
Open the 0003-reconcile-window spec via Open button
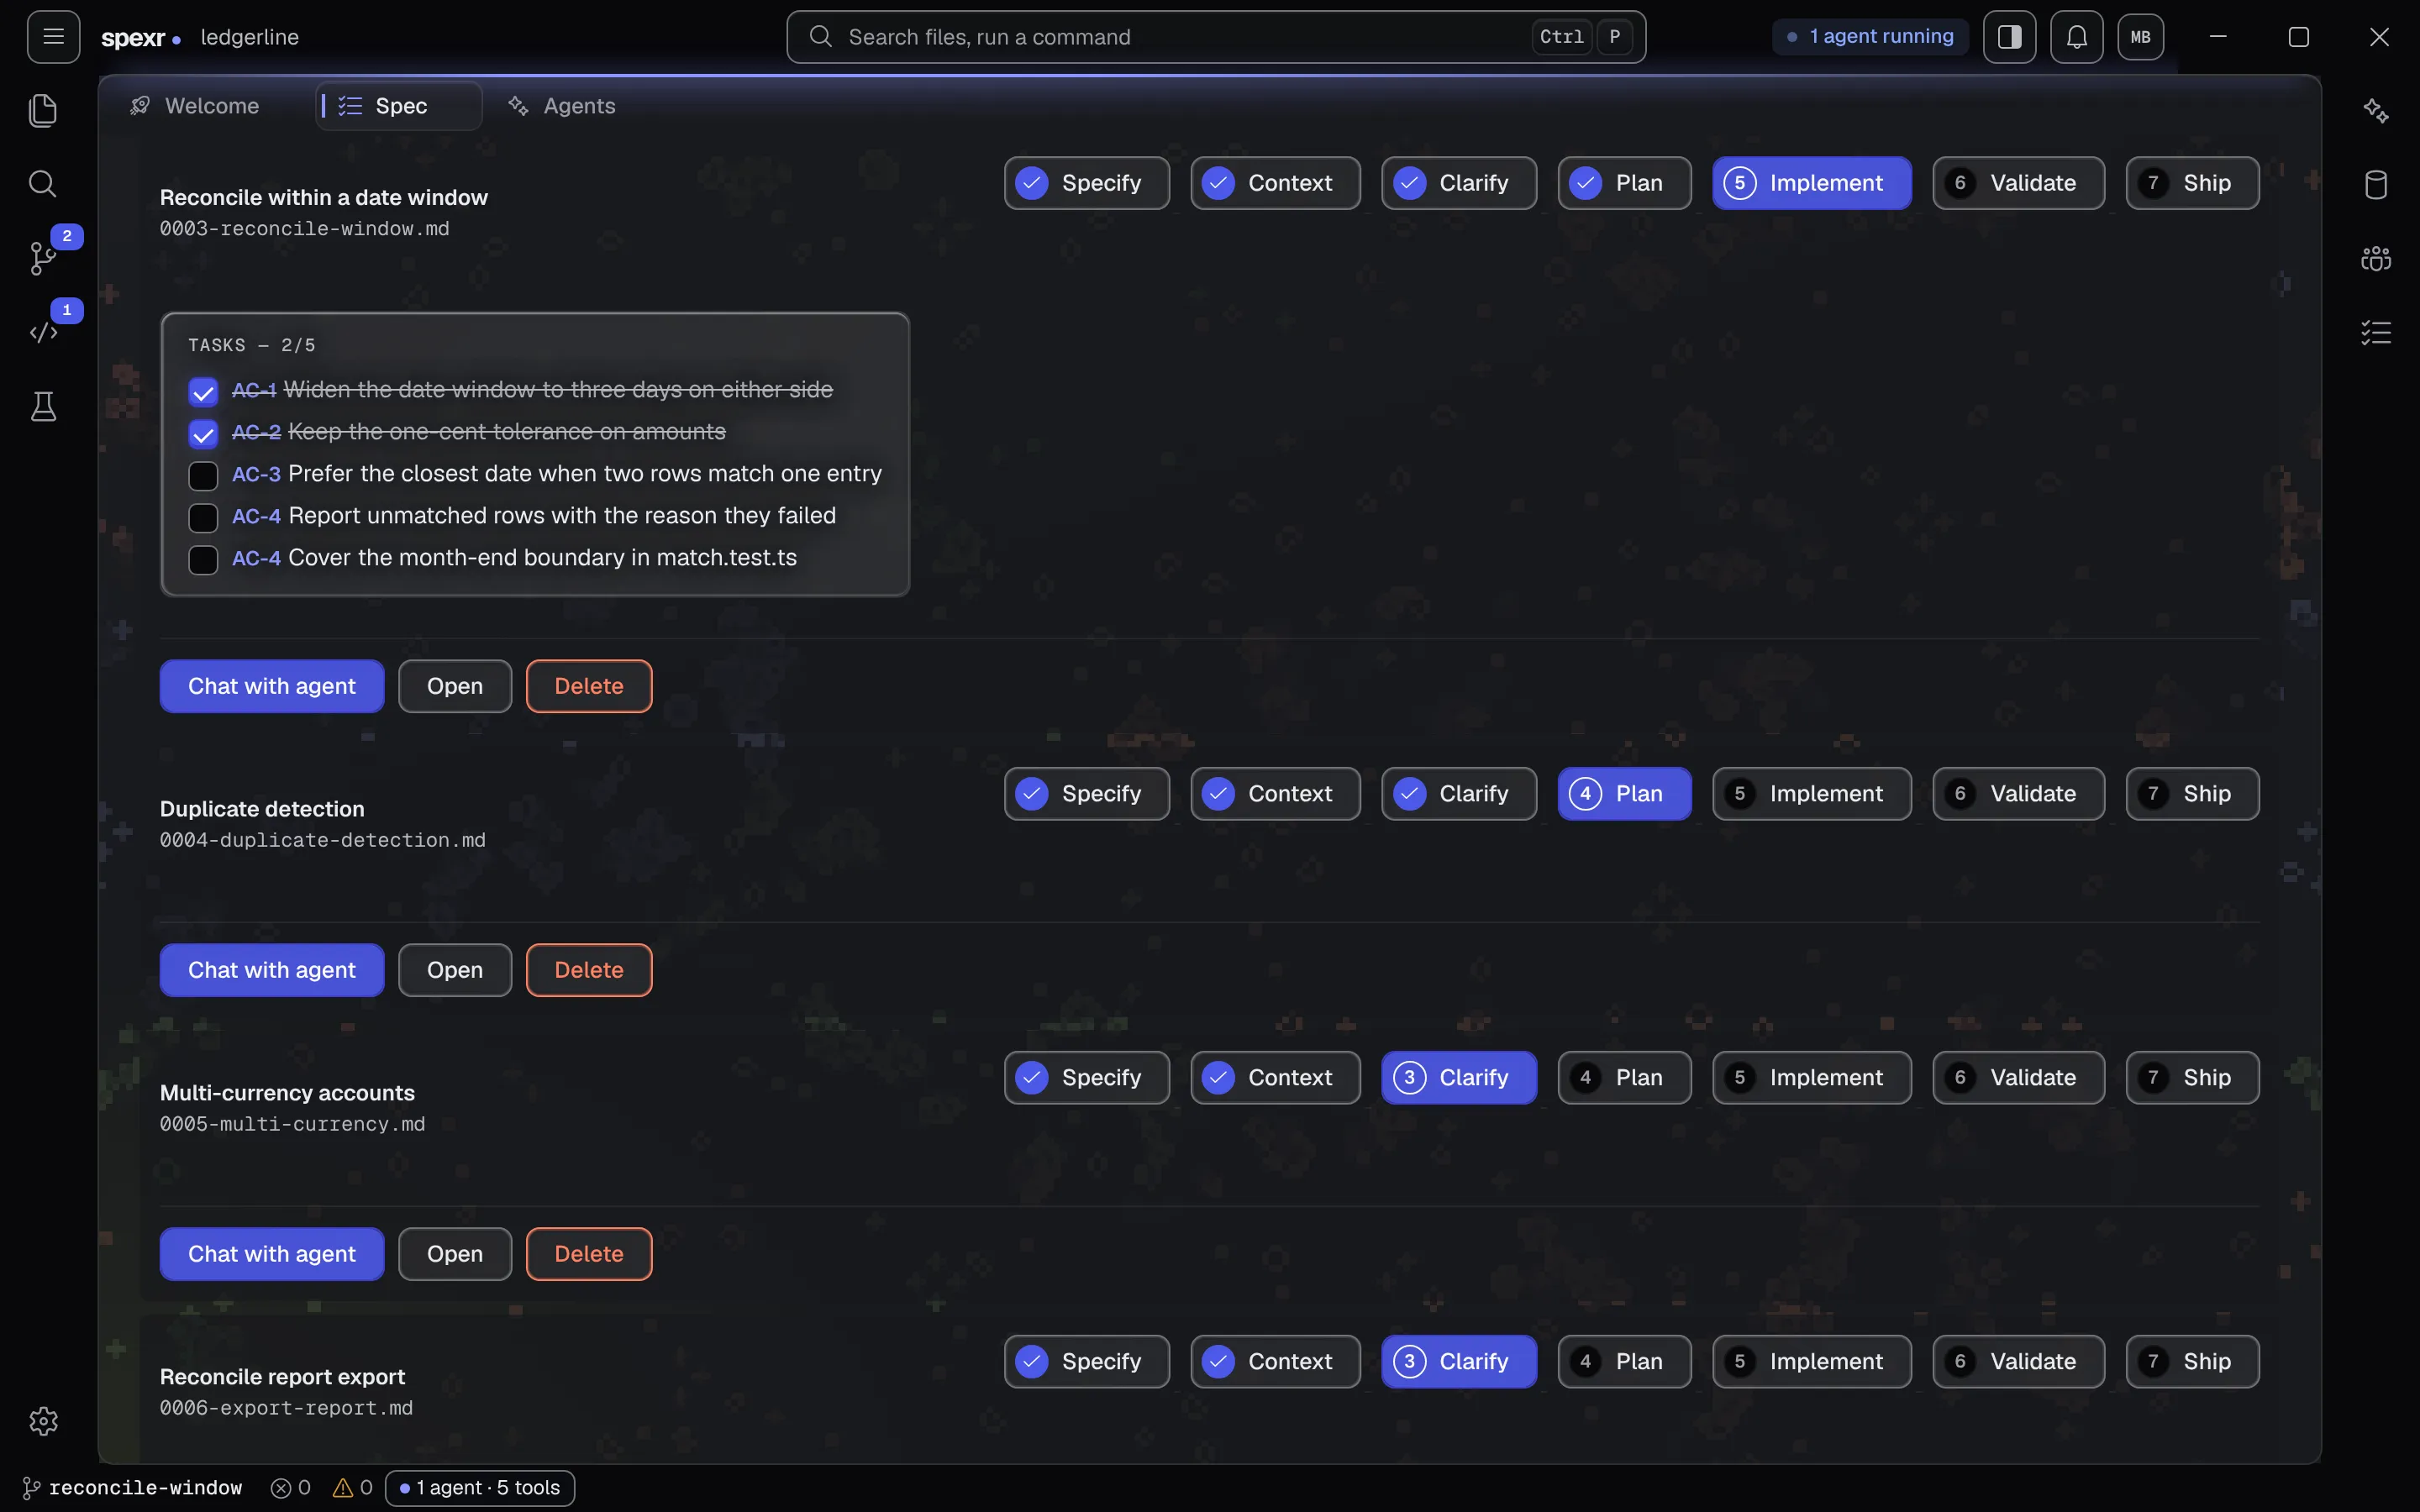pos(455,686)
